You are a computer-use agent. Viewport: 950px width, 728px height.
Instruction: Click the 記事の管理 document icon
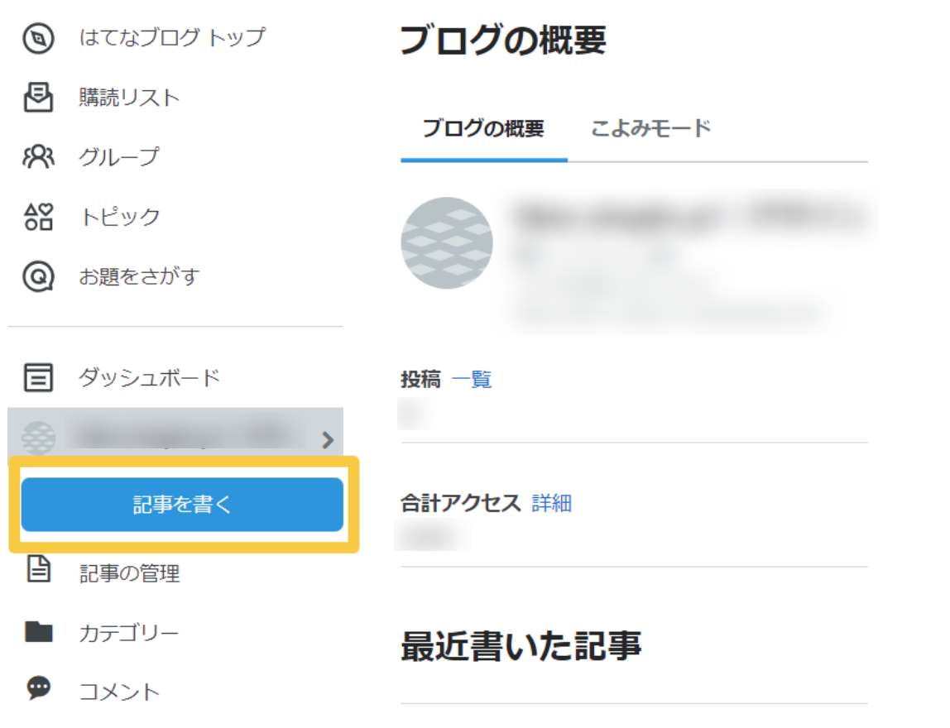38,572
